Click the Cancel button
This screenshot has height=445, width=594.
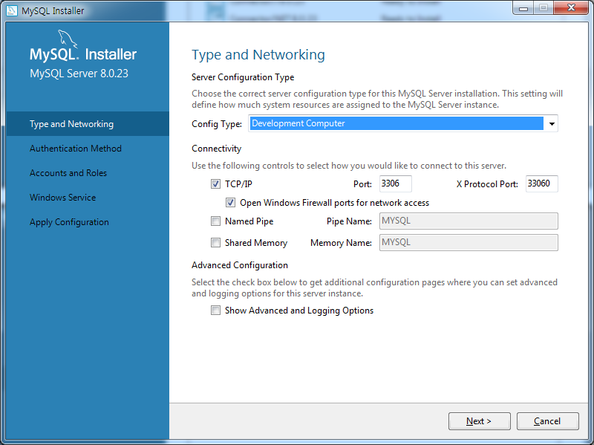(x=547, y=421)
